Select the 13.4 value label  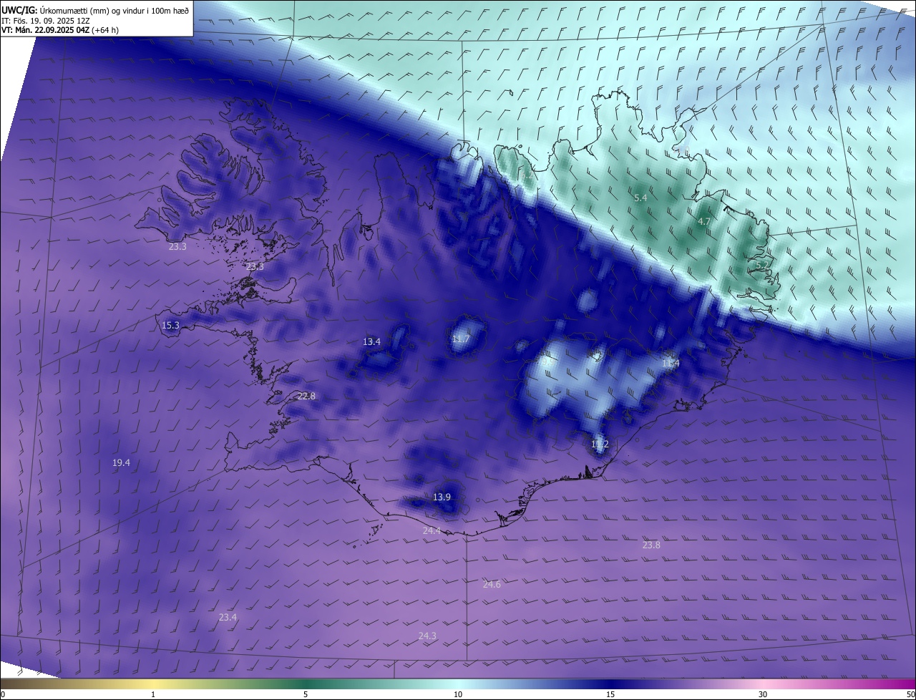click(371, 342)
